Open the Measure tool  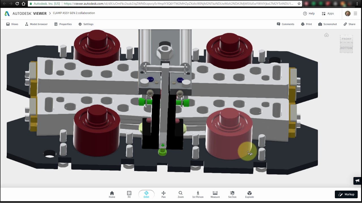(215, 194)
